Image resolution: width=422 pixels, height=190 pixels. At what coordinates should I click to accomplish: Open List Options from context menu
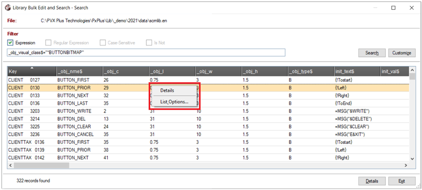pyautogui.click(x=174, y=101)
